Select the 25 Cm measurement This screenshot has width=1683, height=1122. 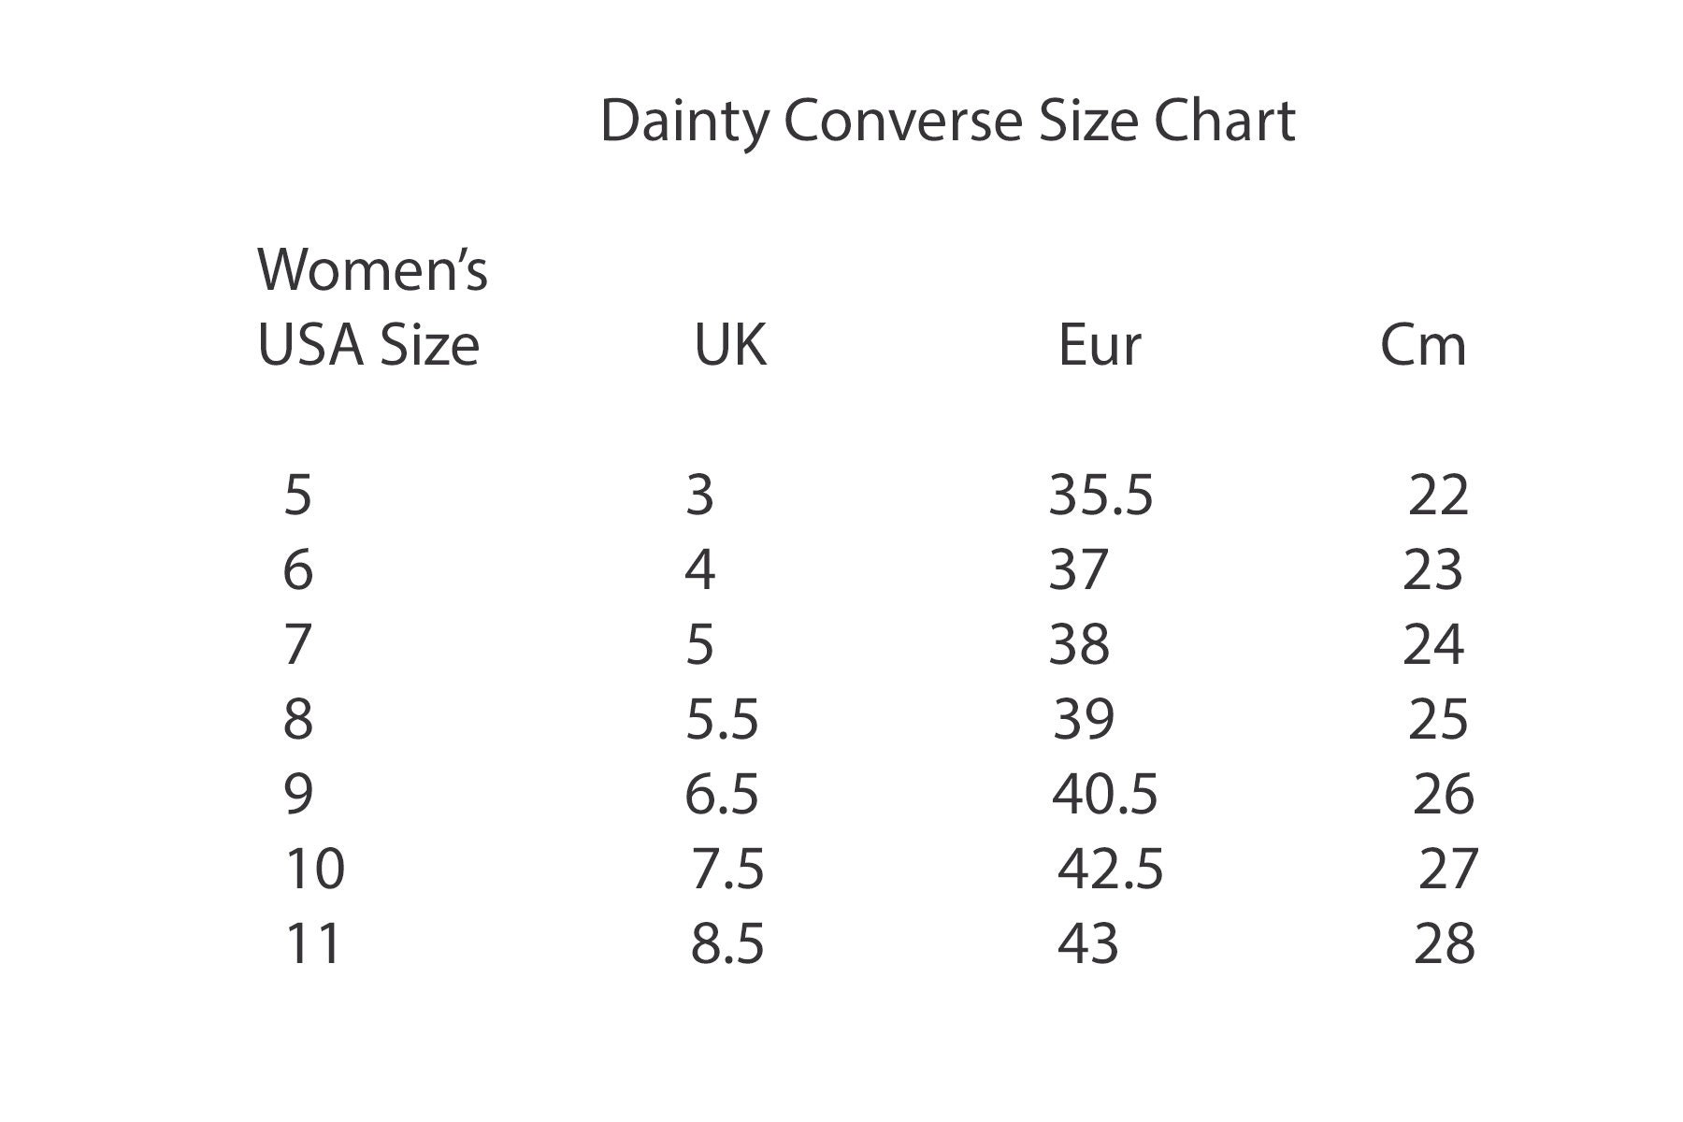pos(1438,719)
